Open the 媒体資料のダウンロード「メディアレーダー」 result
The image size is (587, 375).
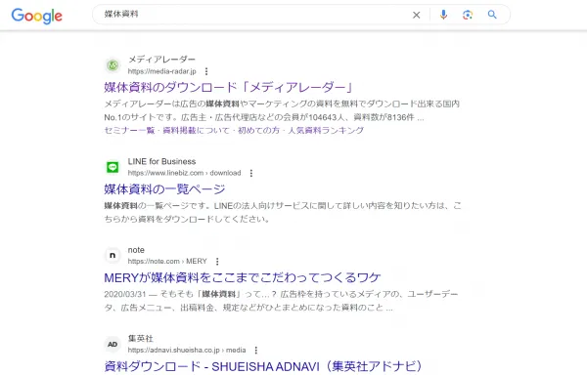point(229,87)
